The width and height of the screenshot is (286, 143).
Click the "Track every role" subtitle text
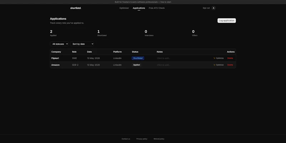pyautogui.click(x=67, y=23)
